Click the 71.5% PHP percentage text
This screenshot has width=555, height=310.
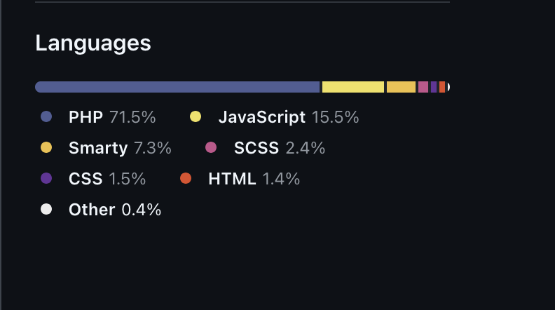click(x=132, y=117)
